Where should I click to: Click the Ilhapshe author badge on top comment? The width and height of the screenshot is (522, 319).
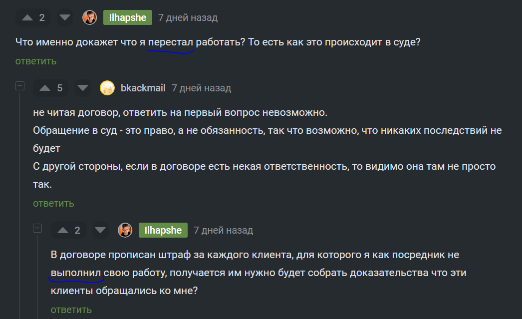[x=128, y=18]
